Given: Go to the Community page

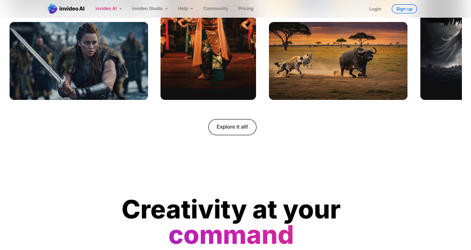Looking at the screenshot, I should pyautogui.click(x=215, y=9).
